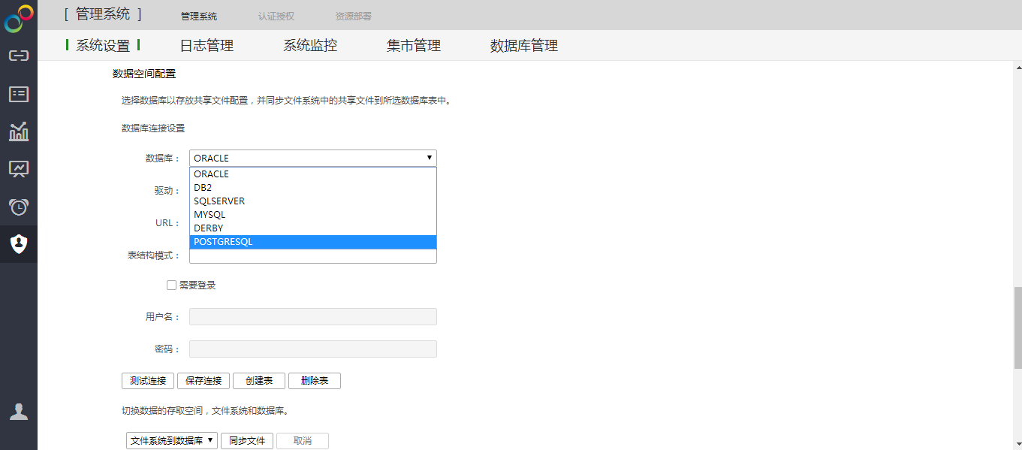Enable the 需要登录 checkbox

[171, 285]
